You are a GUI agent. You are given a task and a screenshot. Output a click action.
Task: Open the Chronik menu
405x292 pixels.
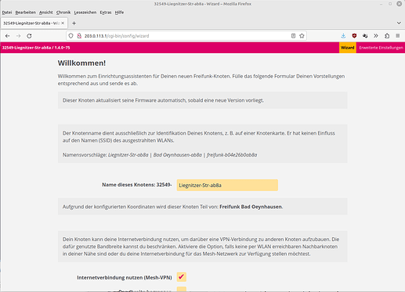[63, 13]
